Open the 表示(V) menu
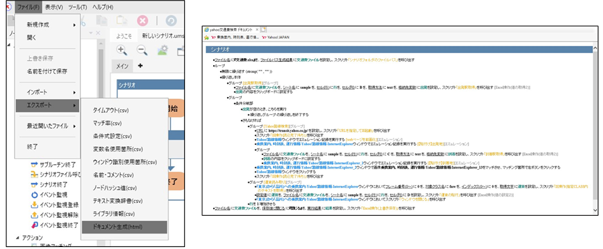603x249 pixels. coord(54,7)
